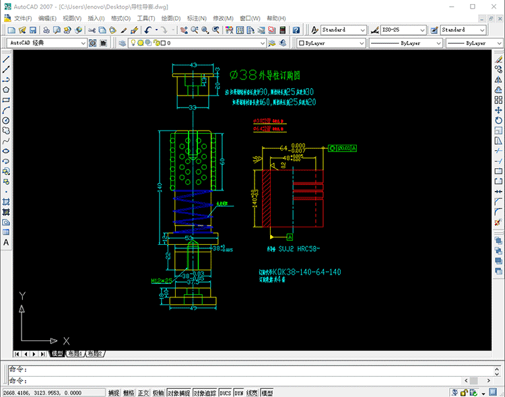Open the ISO-25 dimension style dropdown

click(x=403, y=30)
